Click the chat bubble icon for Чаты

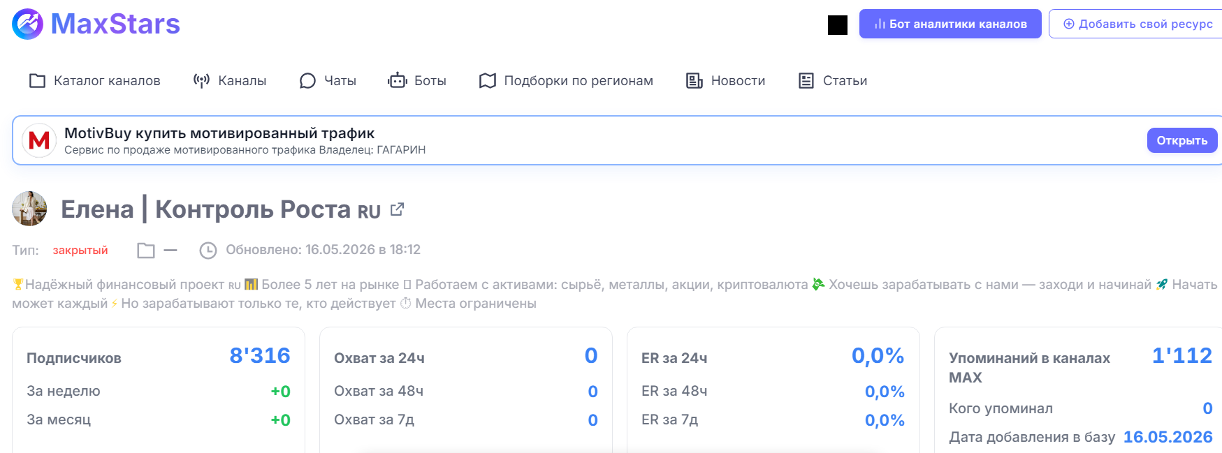307,81
